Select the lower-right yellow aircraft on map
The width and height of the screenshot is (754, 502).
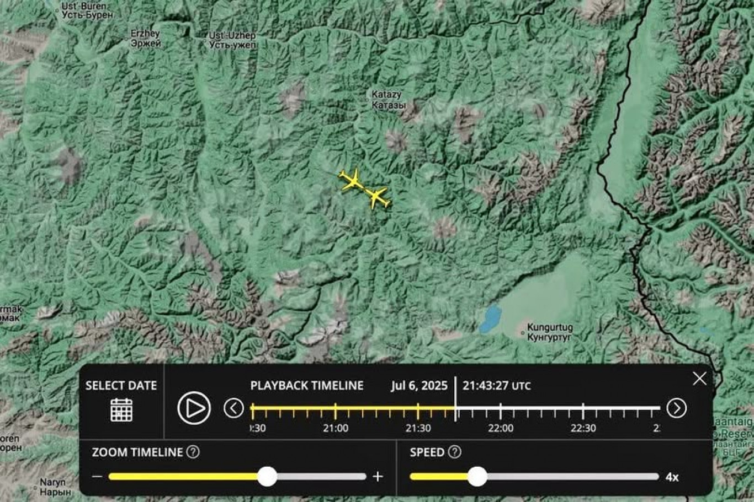pos(378,197)
